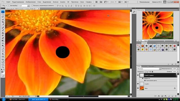Open the Фильтр menu
Viewport: 180px width, 101px height.
(x=56, y=2)
